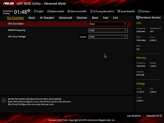Open the Advanced tab
164x123 pixels.
[66, 18]
